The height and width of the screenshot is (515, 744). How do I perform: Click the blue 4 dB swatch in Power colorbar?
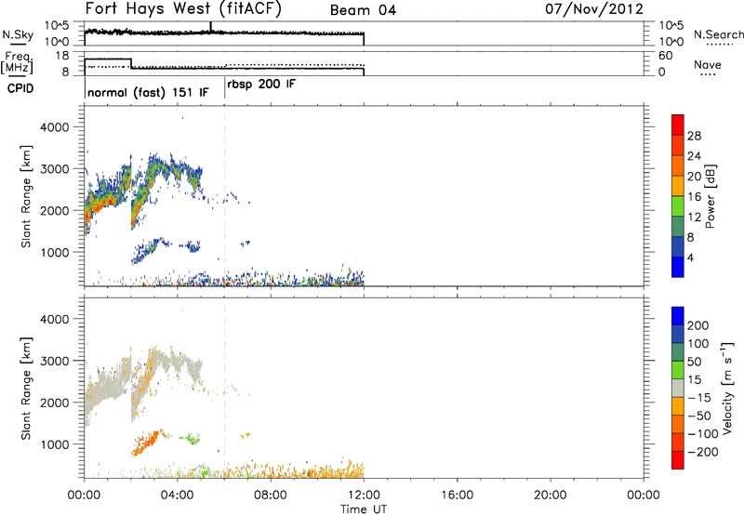click(678, 267)
